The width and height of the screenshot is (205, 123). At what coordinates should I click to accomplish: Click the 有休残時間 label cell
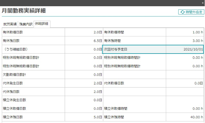[x=134, y=41]
